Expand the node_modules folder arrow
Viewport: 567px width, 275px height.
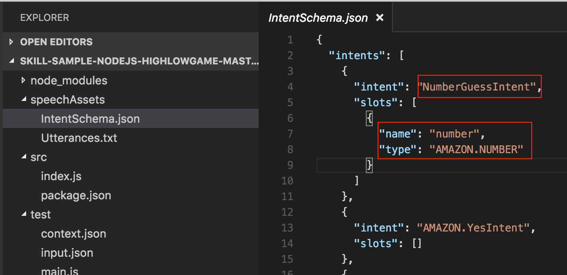point(23,80)
